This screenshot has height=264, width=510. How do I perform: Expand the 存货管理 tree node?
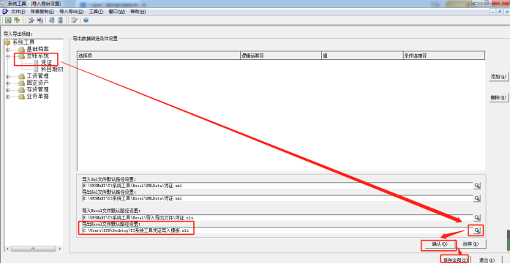point(7,90)
